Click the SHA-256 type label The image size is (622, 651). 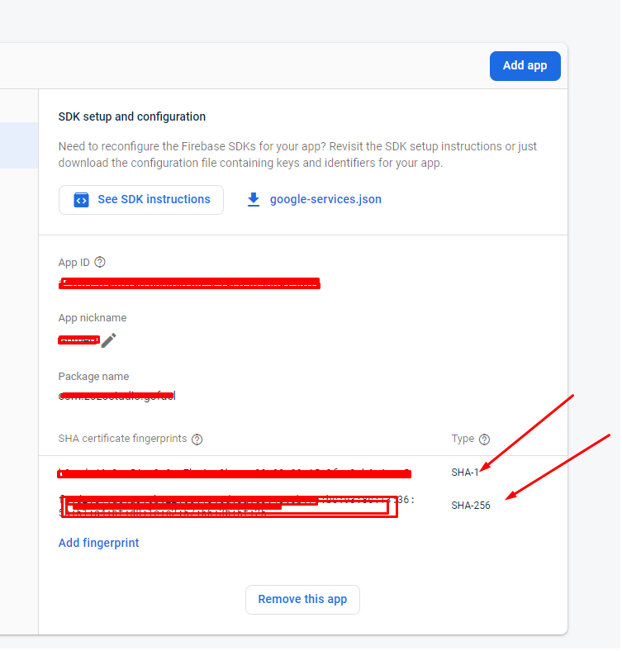pos(470,506)
